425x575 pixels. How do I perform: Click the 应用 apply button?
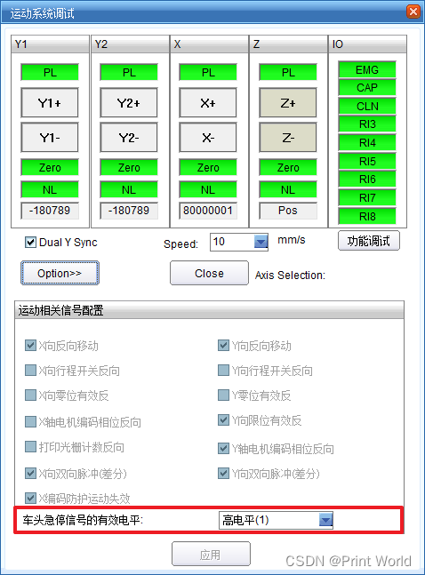click(x=211, y=555)
